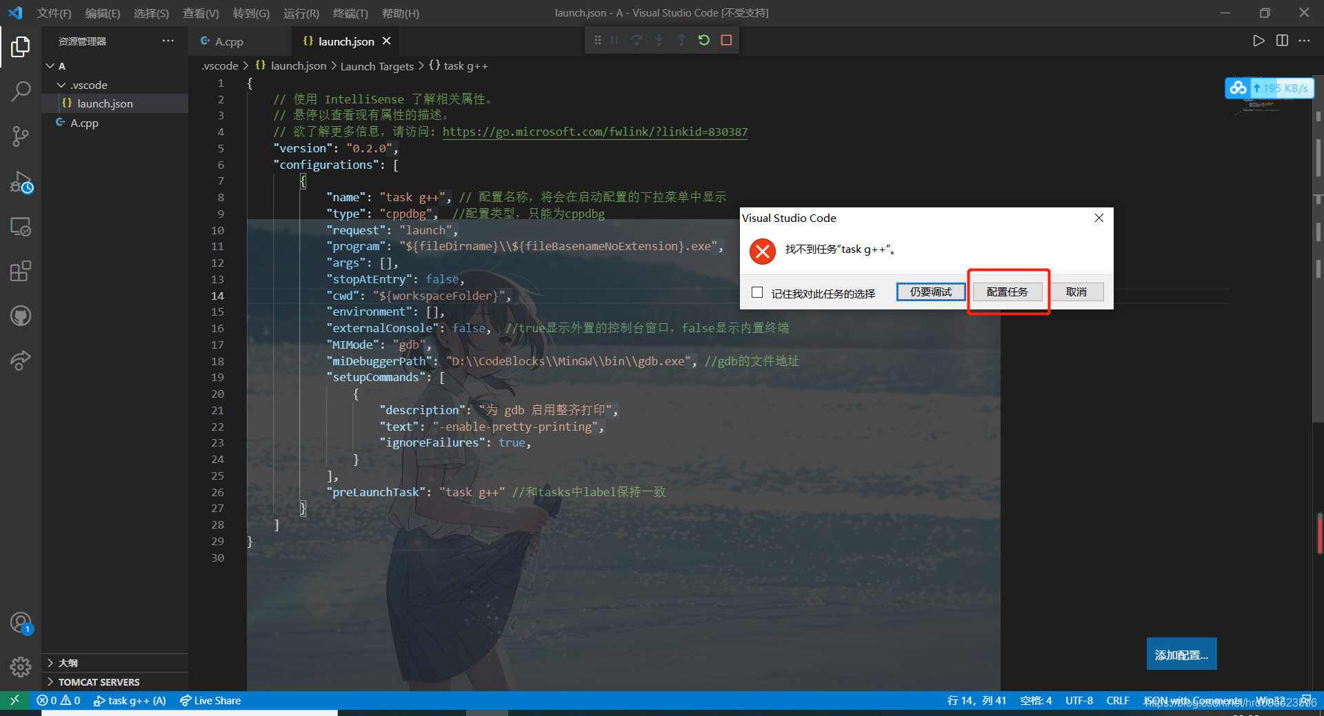Open the 终端(T) menu
1324x716 pixels.
pos(350,13)
